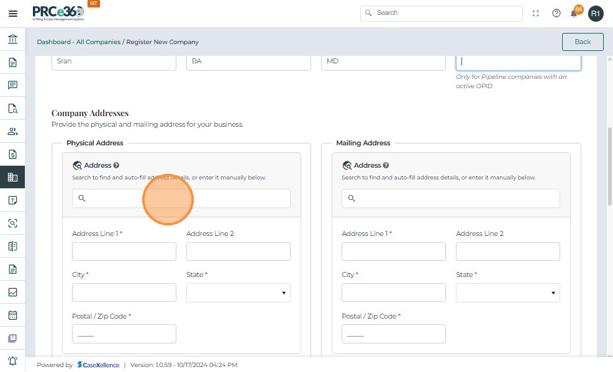Open the CaseXellence footer link
Screen dimensions: 613x372
[99, 365]
